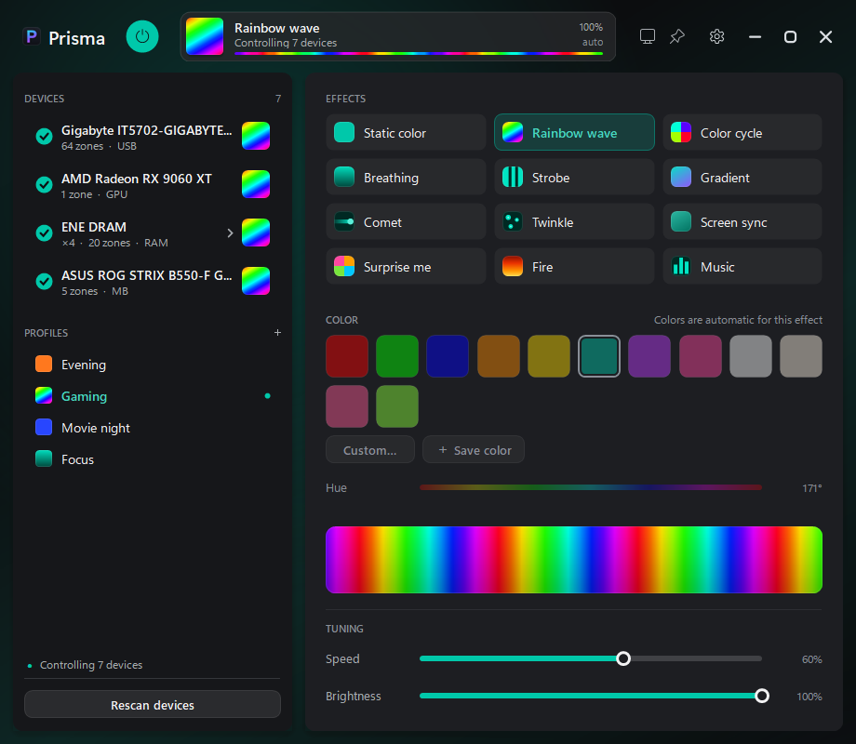This screenshot has height=744, width=856.
Task: Choose the Static color effect
Action: coord(406,133)
